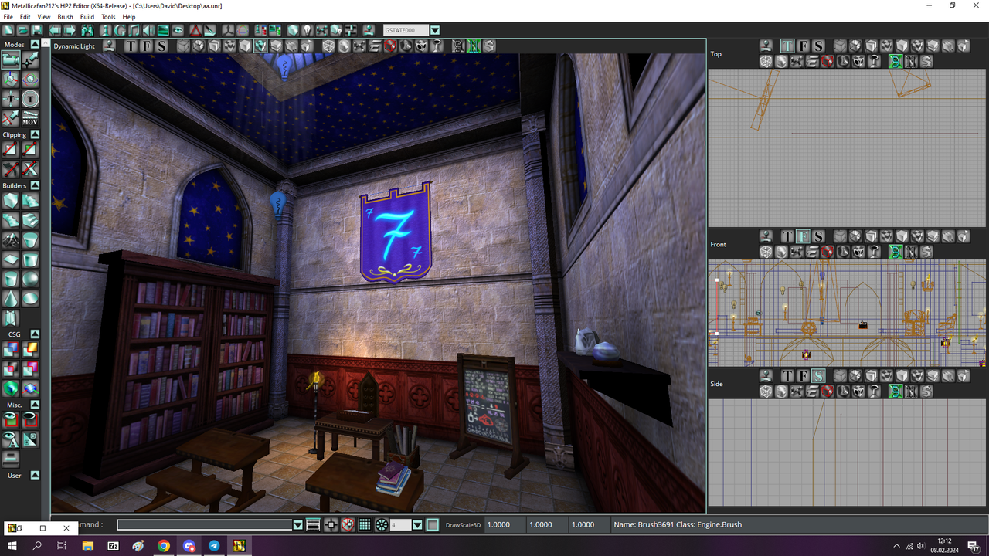Open the Brush menu
The height and width of the screenshot is (556, 989).
pos(66,16)
